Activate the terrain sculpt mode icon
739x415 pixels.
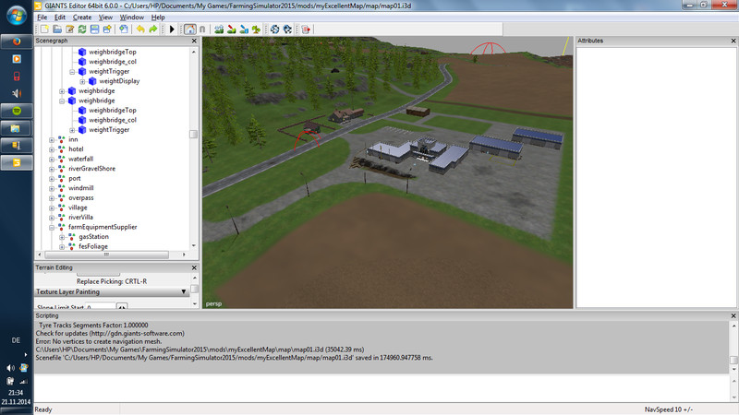pyautogui.click(x=219, y=30)
